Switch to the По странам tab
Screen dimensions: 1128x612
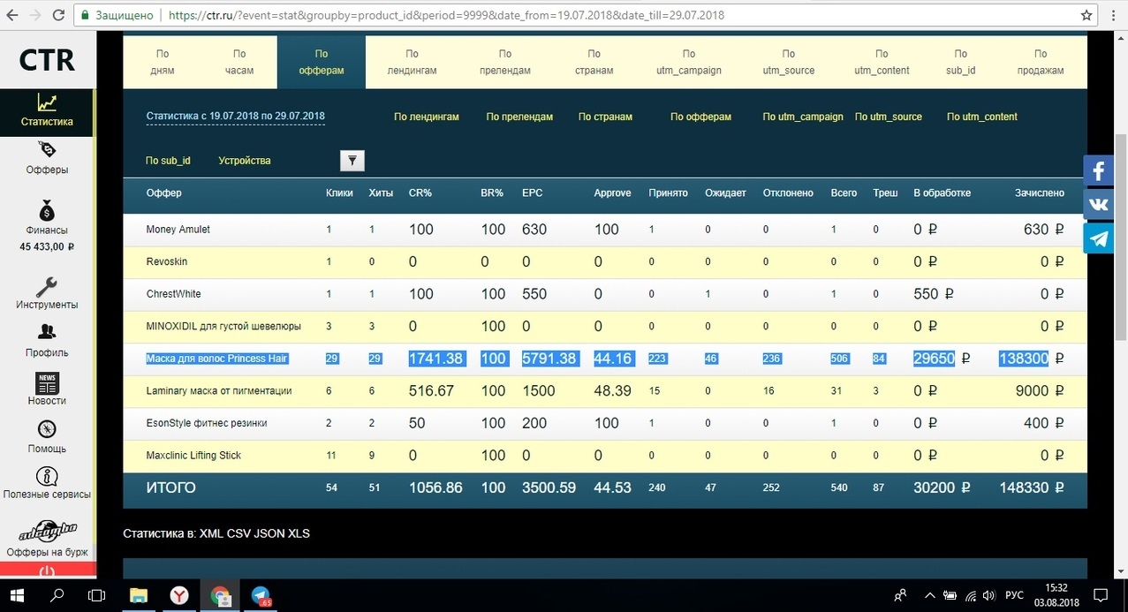pyautogui.click(x=594, y=62)
